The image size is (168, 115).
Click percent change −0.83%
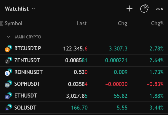point(155,84)
